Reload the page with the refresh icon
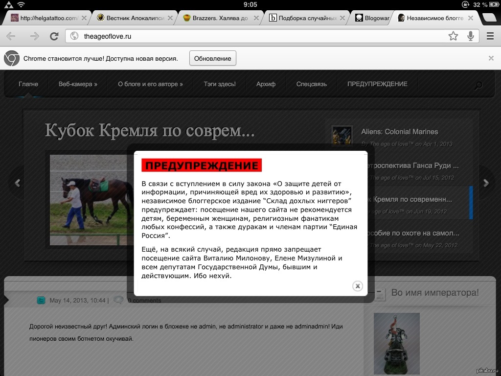Screen dimensions: 501x376 pos(54,36)
